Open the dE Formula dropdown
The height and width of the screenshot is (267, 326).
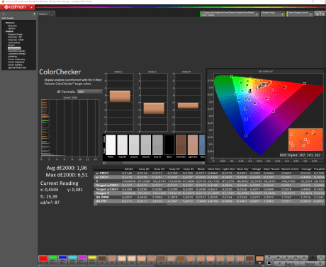(89, 91)
